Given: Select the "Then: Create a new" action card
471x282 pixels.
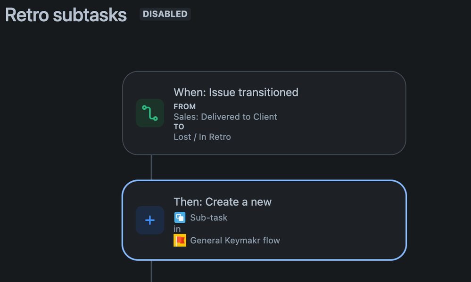Looking at the screenshot, I should [264, 220].
